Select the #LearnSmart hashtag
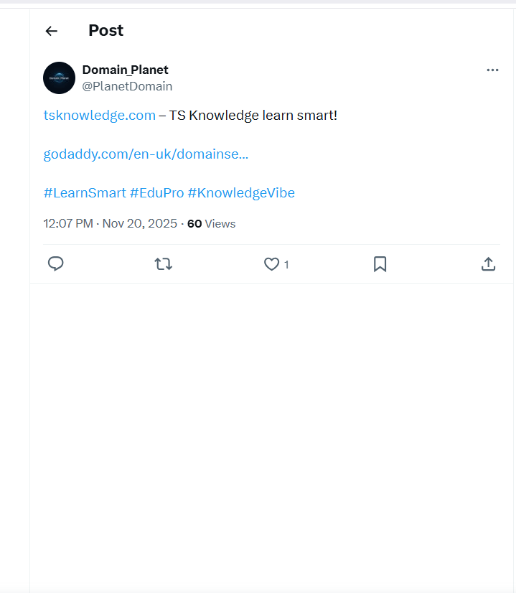Image resolution: width=516 pixels, height=593 pixels. coord(85,192)
